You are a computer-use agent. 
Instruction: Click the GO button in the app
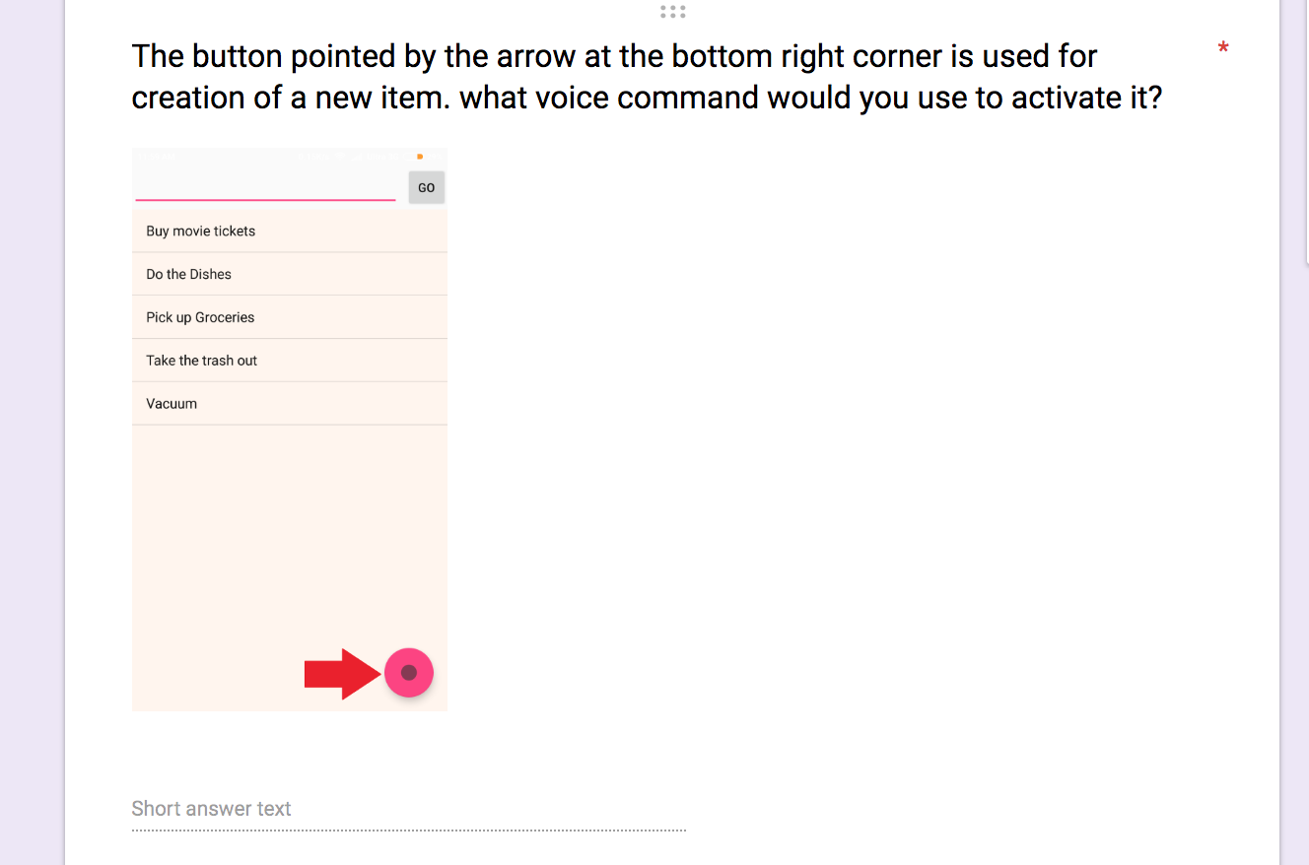(x=427, y=187)
